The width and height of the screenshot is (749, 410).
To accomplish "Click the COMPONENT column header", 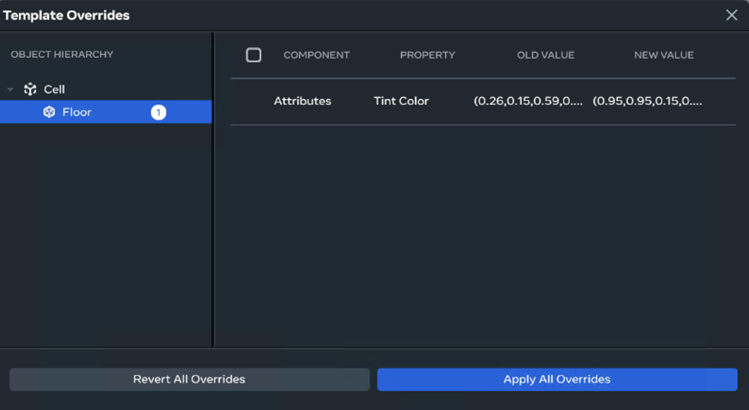I will point(316,55).
